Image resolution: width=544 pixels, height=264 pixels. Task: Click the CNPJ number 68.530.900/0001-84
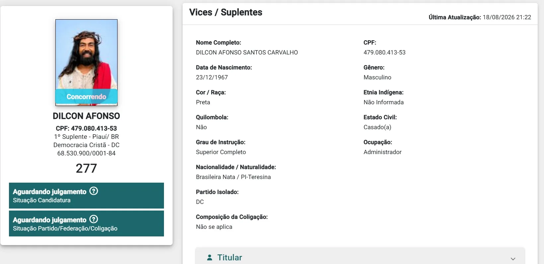click(86, 153)
